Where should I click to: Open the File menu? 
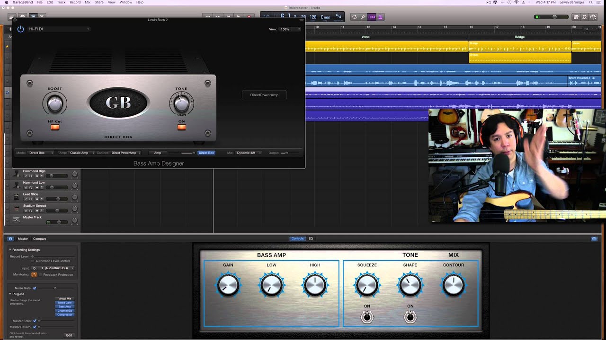point(40,2)
